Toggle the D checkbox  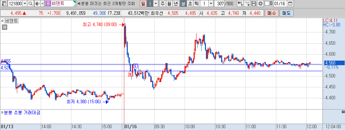click(267, 4)
